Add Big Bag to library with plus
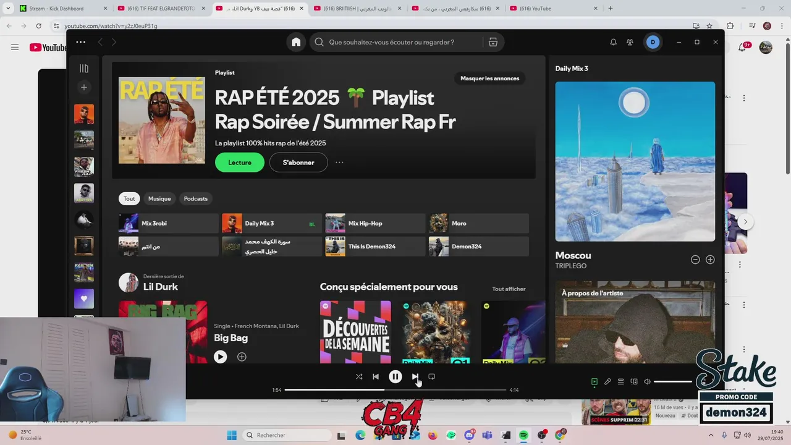 pyautogui.click(x=242, y=357)
